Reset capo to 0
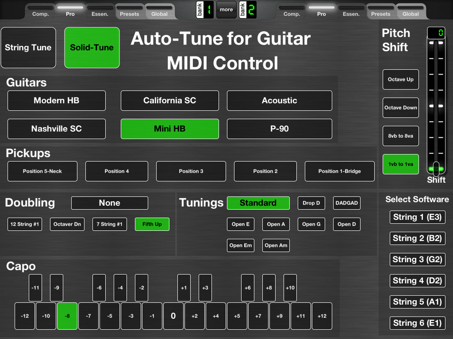 click(173, 316)
